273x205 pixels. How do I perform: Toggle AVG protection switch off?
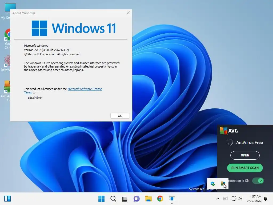coord(258,181)
